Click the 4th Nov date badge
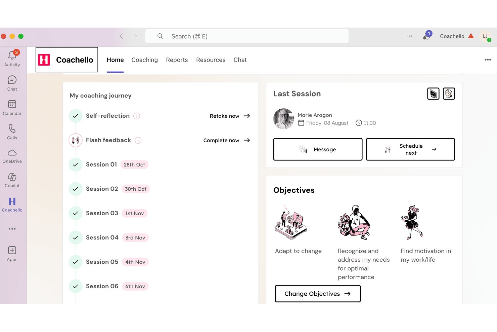This screenshot has width=497, height=332. tap(135, 262)
